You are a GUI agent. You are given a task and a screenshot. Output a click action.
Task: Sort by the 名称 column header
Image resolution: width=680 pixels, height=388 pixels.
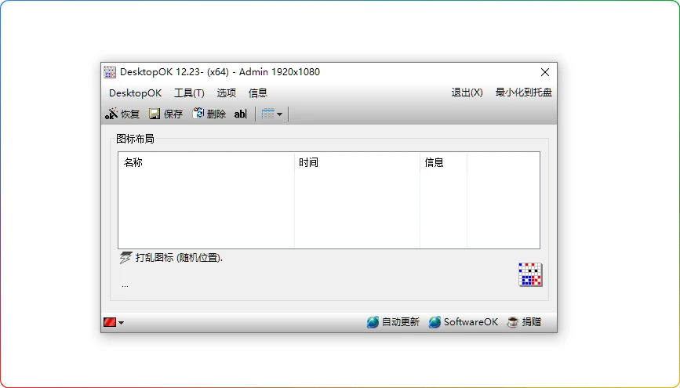(206, 162)
